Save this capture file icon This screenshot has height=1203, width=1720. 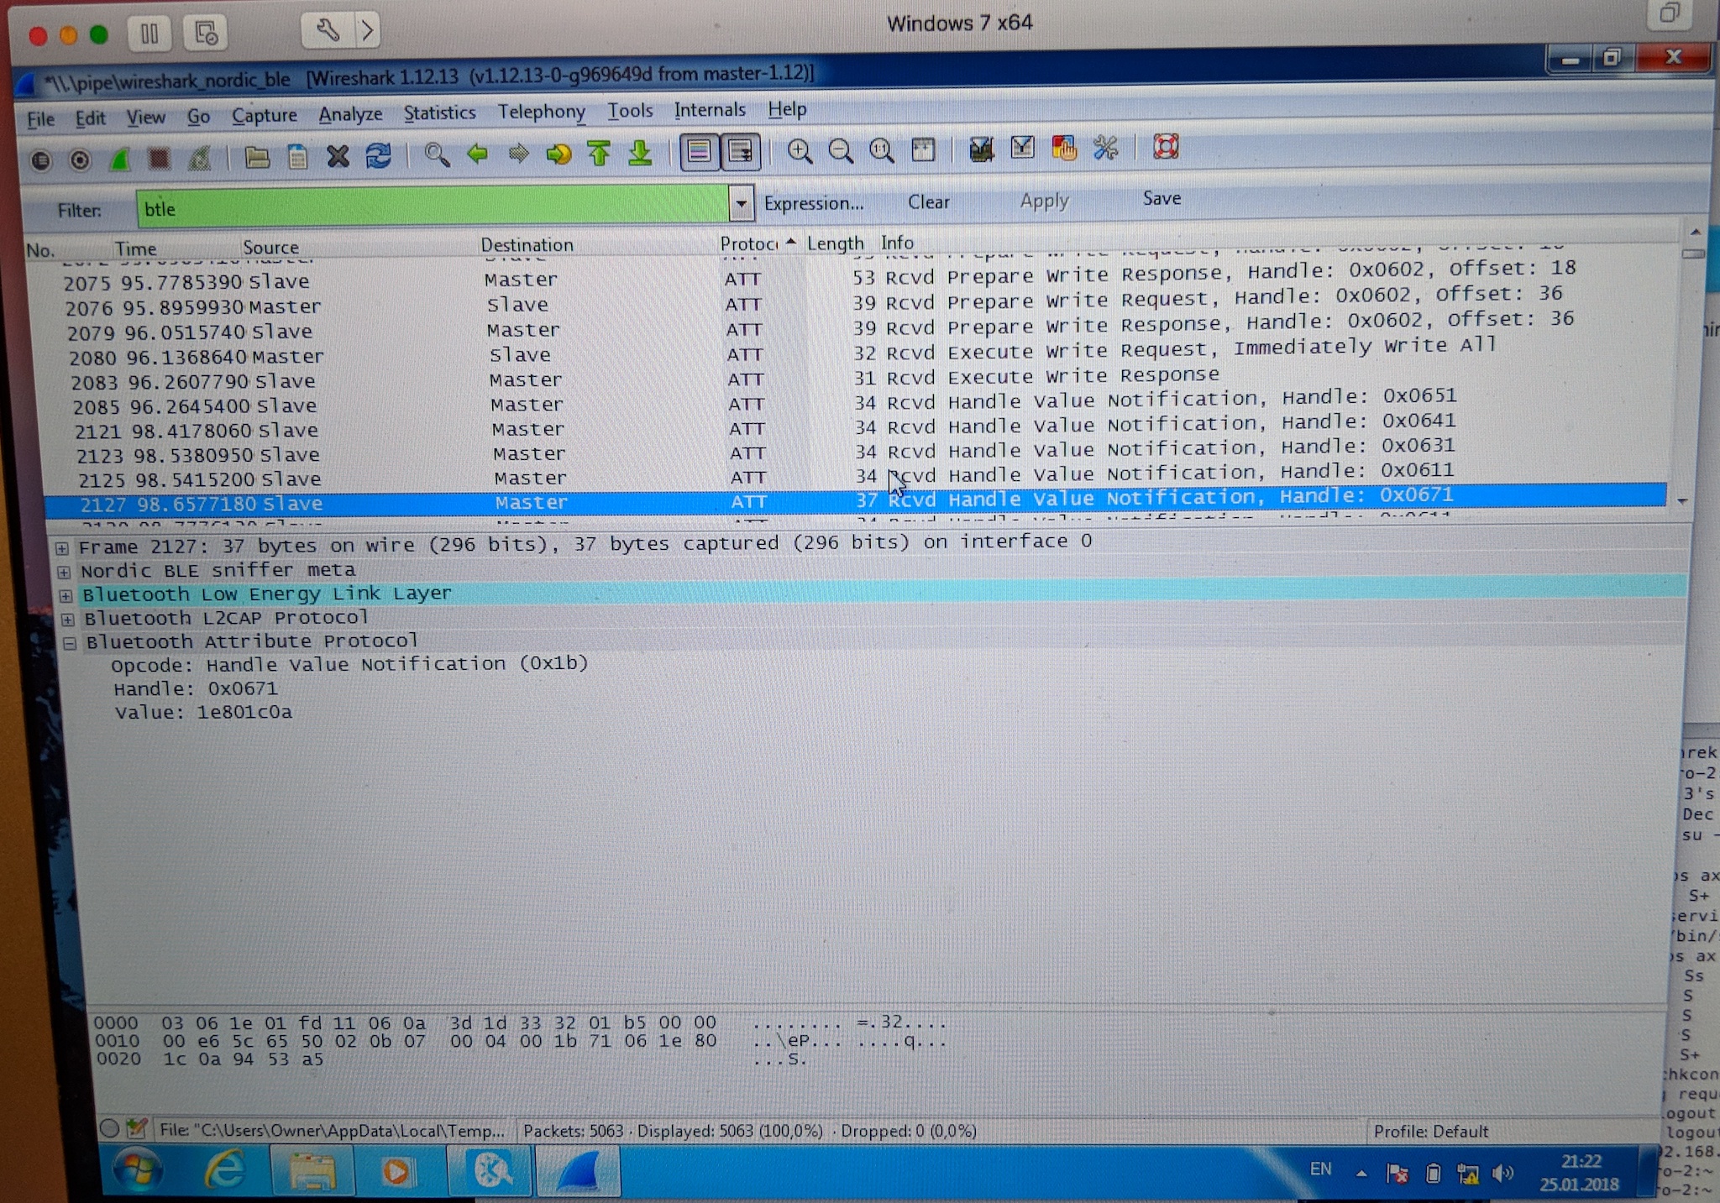click(297, 157)
